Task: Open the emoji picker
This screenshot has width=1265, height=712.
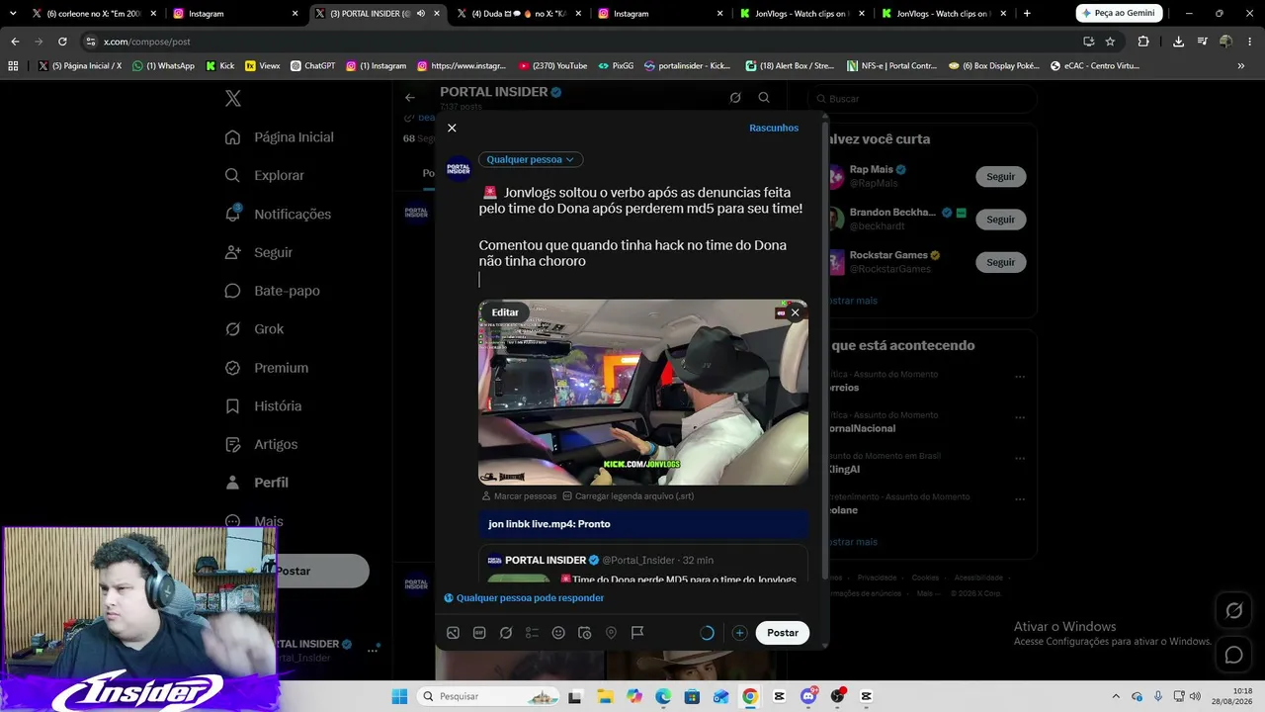Action: coord(558,633)
